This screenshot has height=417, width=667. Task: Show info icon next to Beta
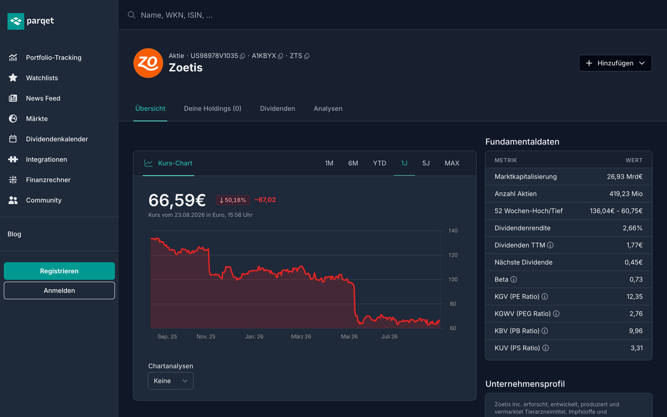click(x=514, y=279)
